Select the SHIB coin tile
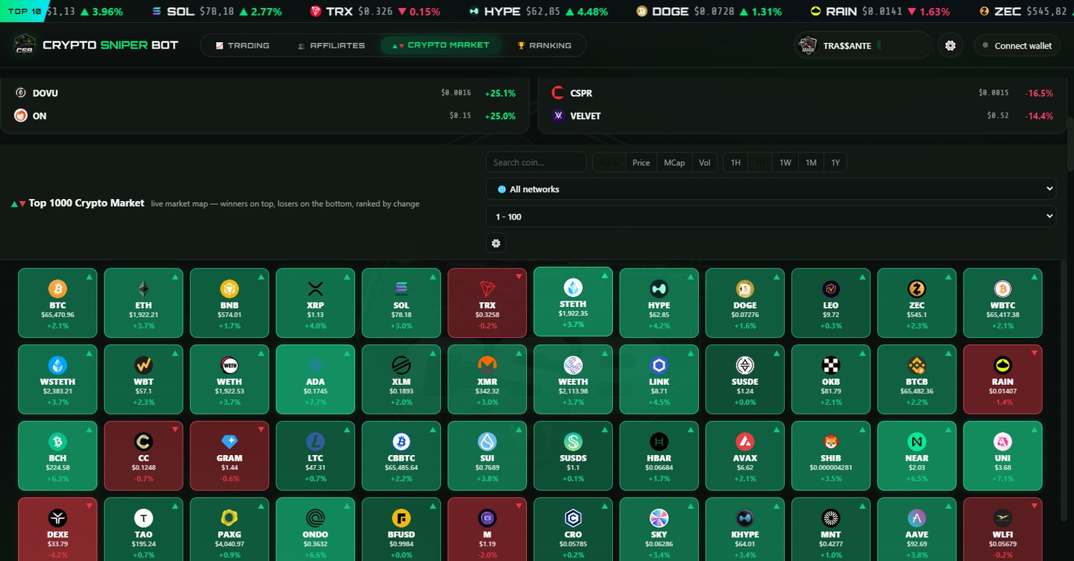Screen dimensions: 1074x561 coord(831,456)
